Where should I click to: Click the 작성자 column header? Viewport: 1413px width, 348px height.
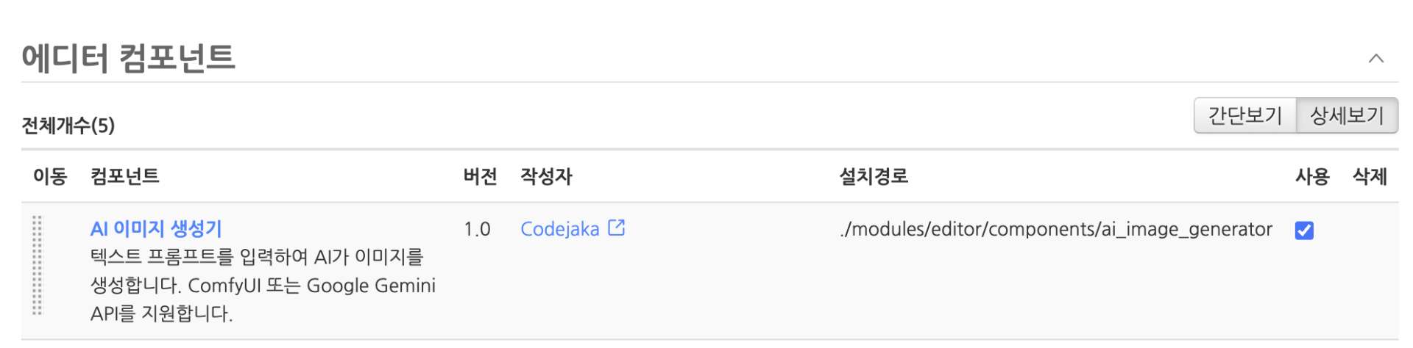click(546, 176)
